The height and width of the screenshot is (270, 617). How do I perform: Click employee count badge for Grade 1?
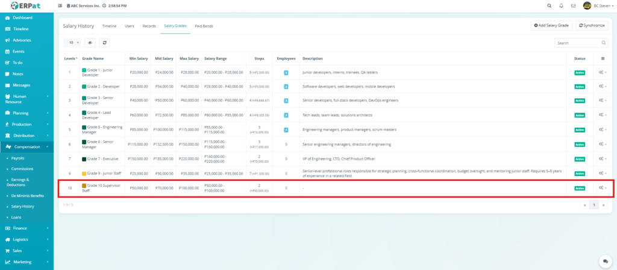pyautogui.click(x=286, y=72)
